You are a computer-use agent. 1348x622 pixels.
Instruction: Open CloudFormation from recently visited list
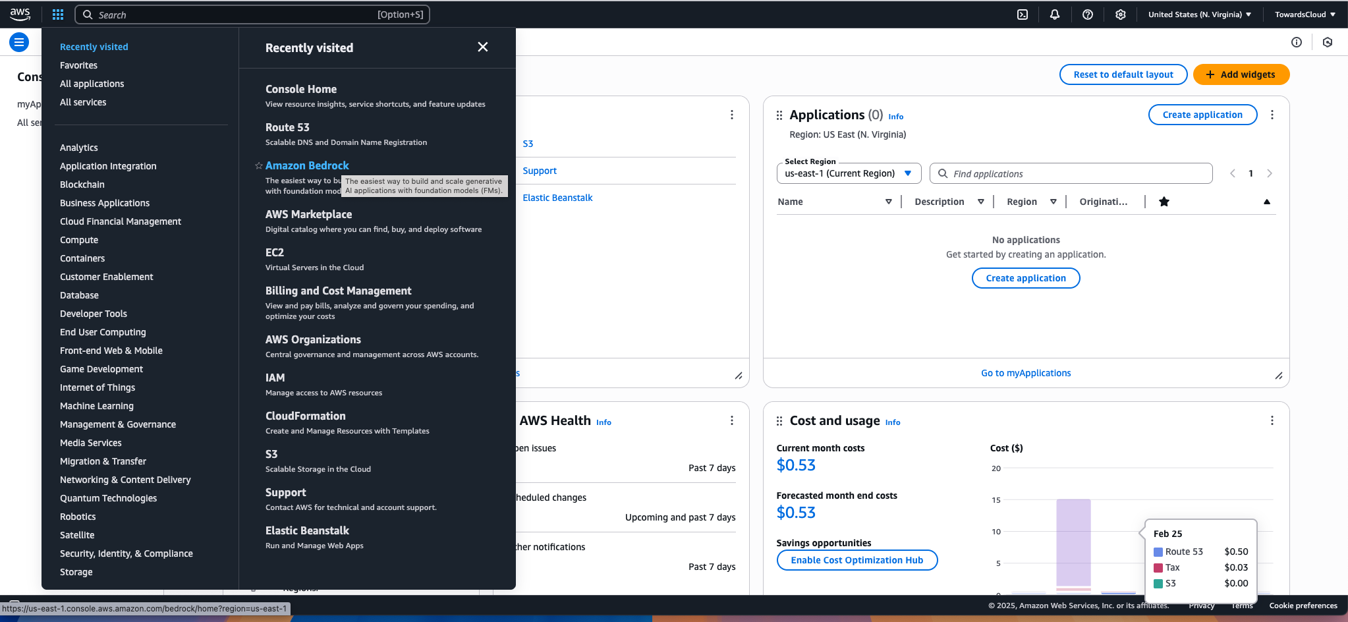[305, 416]
